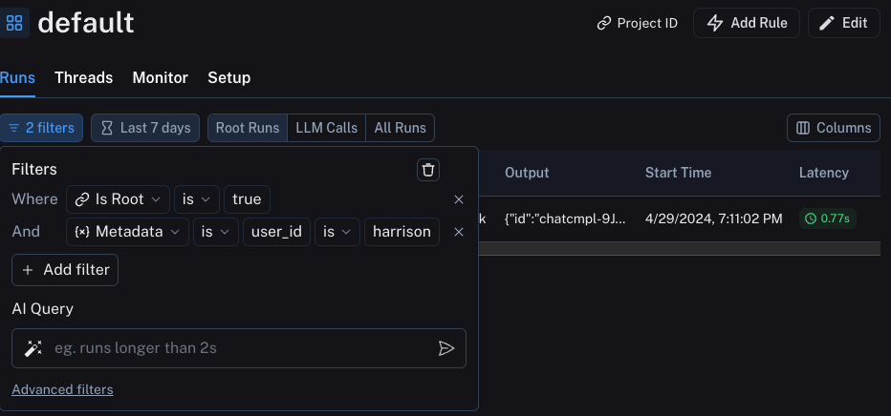The image size is (891, 416).
Task: Remove the Is Root filter row
Action: point(459,199)
